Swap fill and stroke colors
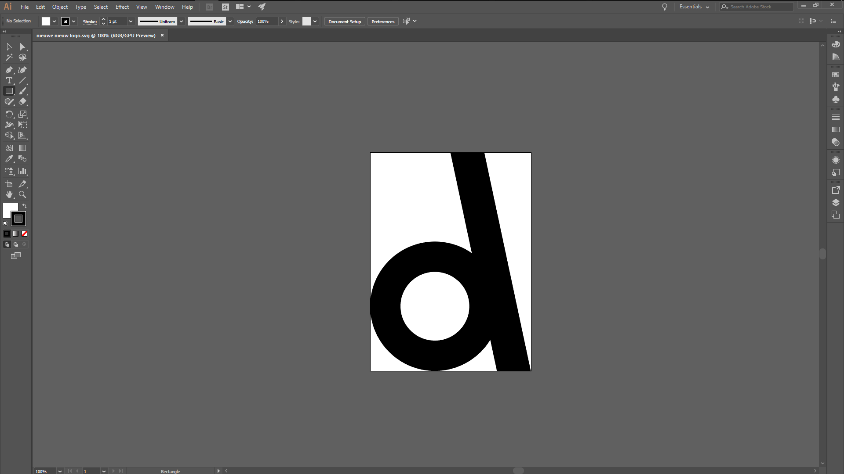Screen dimensions: 844x474 pyautogui.click(x=25, y=206)
